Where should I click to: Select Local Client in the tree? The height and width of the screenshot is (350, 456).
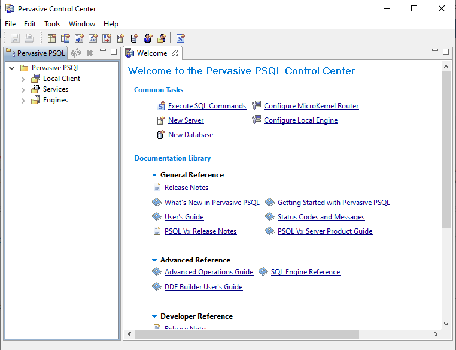pyautogui.click(x=62, y=79)
